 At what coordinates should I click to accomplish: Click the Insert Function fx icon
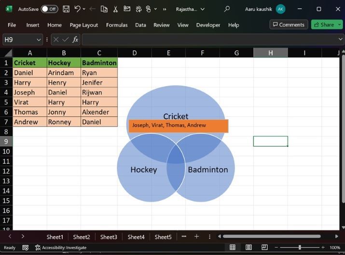pos(75,40)
